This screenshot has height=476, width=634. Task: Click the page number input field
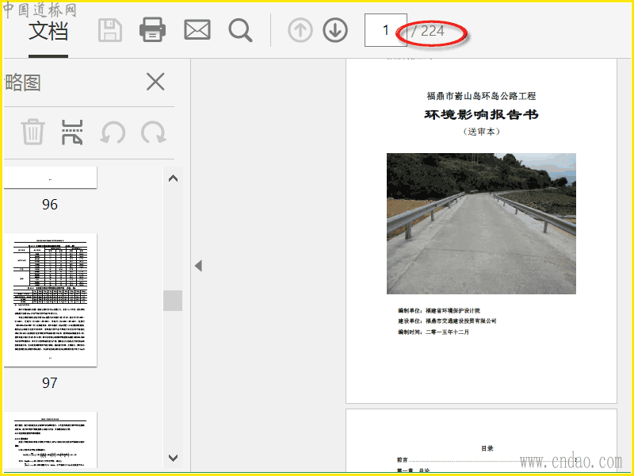tap(386, 30)
